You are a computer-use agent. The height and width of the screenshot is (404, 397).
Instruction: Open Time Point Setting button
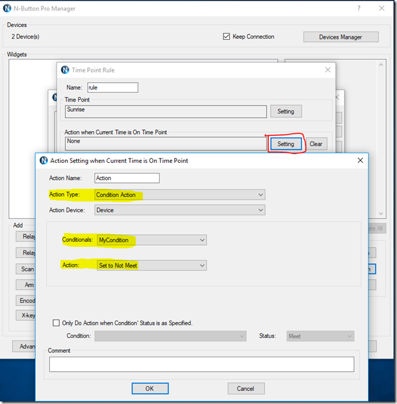pos(286,111)
